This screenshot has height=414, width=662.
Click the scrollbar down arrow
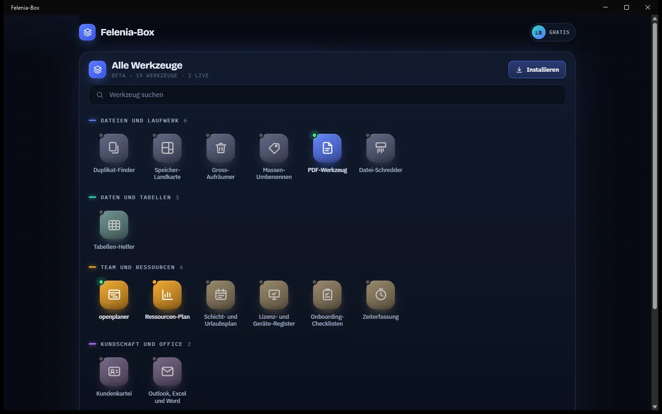(x=655, y=407)
